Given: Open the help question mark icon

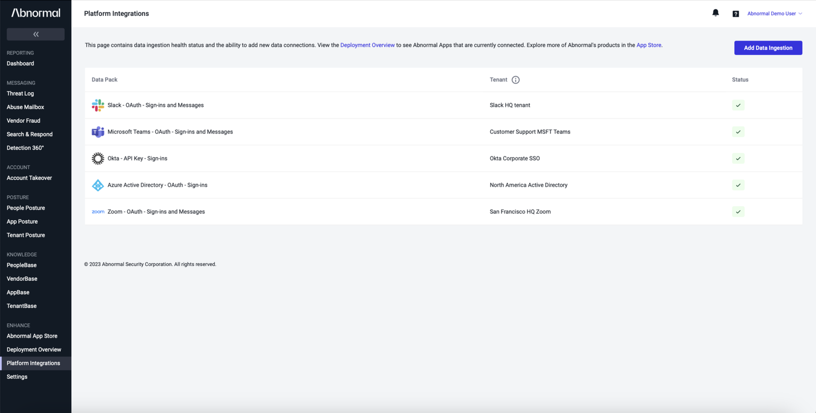Looking at the screenshot, I should (736, 14).
